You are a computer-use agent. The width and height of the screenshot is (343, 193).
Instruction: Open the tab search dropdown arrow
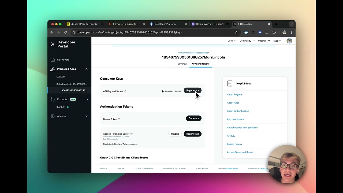click(x=292, y=24)
